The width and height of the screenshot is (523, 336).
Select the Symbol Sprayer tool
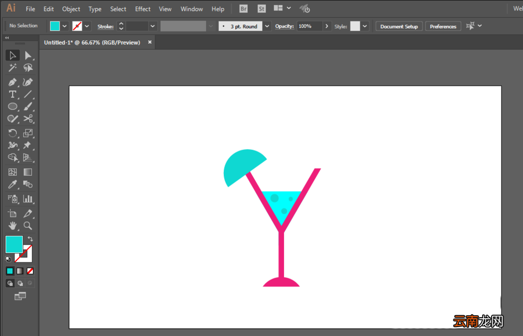(x=13, y=199)
